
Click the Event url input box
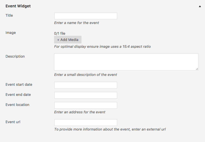tap(86, 123)
